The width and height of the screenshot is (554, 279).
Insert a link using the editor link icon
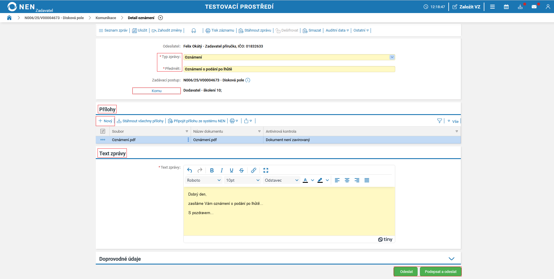click(x=253, y=170)
